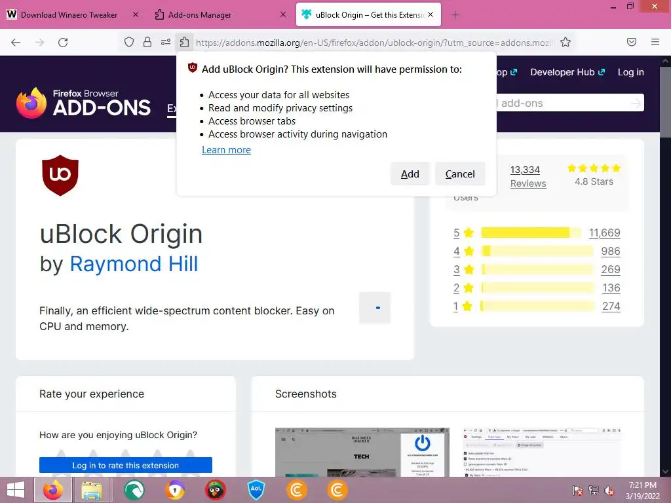The width and height of the screenshot is (671, 503).
Task: Open the 13,334 Reviews link
Action: click(528, 176)
